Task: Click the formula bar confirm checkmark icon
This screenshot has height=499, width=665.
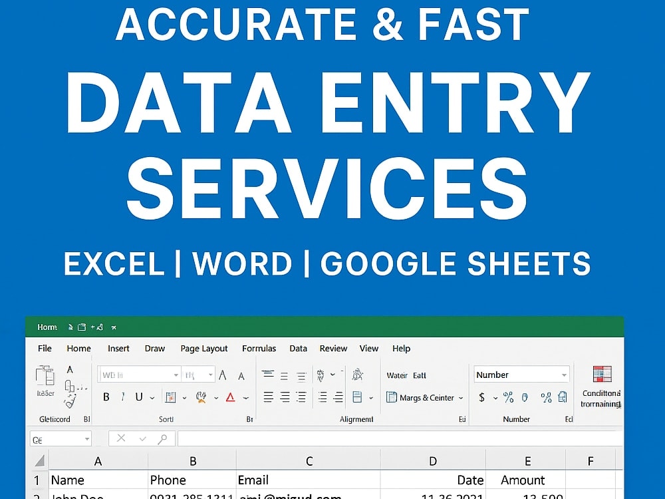Action: click(142, 438)
